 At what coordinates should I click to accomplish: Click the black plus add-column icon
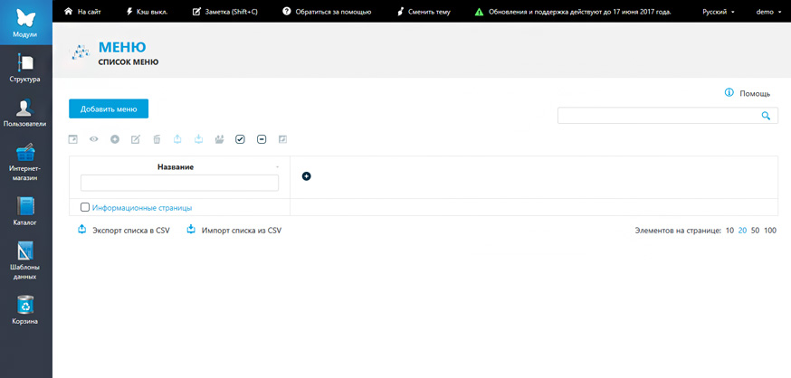[x=306, y=176]
